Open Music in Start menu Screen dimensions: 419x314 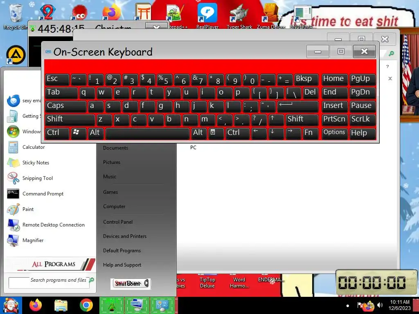[110, 177]
